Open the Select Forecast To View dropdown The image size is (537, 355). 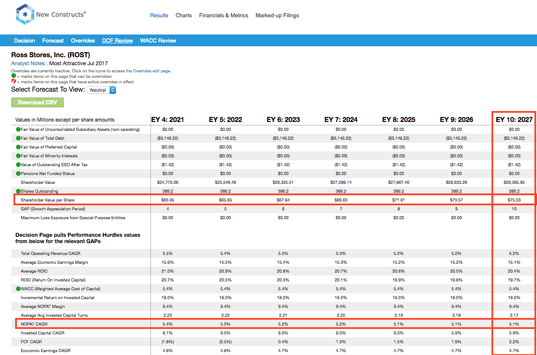[101, 90]
